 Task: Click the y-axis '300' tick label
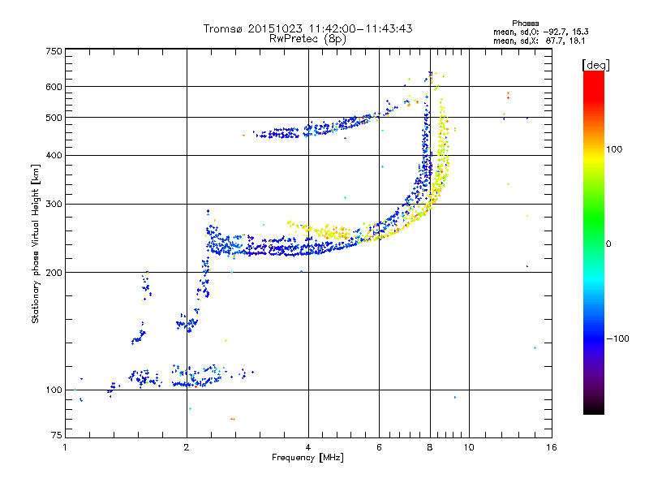[x=54, y=205]
